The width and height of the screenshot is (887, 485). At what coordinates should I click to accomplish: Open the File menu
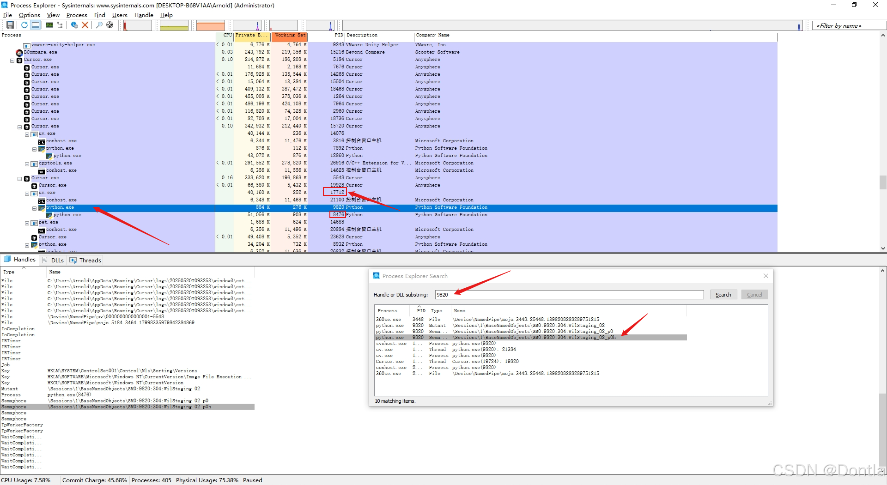click(x=7, y=15)
